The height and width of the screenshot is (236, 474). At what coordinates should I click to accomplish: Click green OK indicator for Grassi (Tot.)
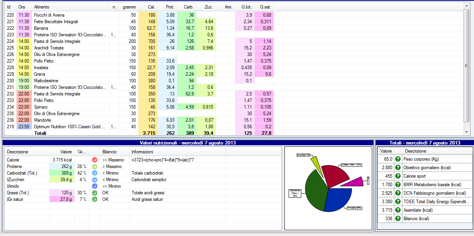click(94, 193)
